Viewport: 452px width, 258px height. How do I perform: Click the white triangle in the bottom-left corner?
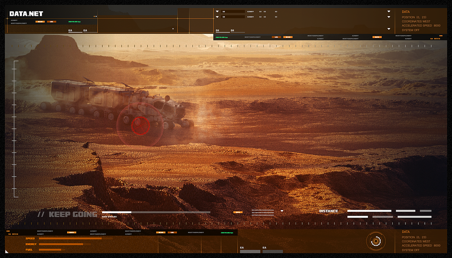[x=7, y=251]
